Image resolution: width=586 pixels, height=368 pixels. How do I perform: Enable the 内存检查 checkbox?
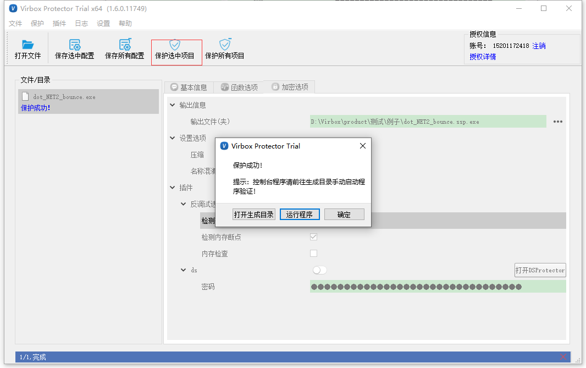313,253
